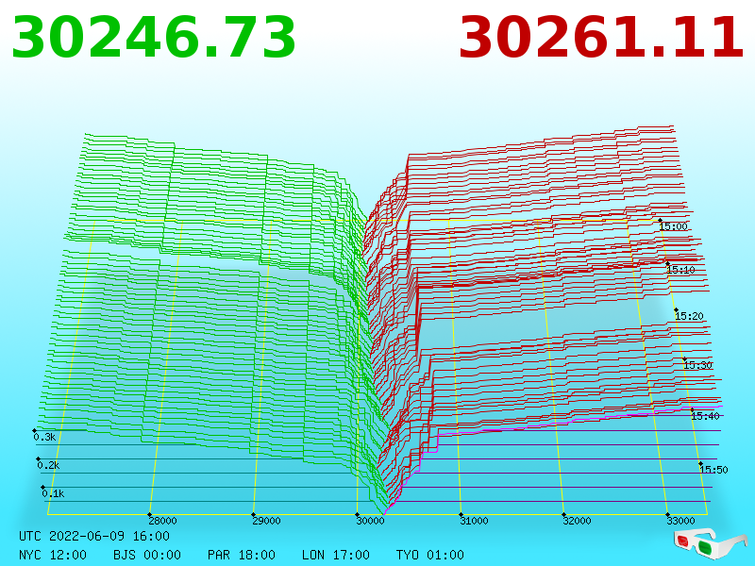Click the TYO 01:00 time label
Screen dimensions: 755x566
(430, 555)
